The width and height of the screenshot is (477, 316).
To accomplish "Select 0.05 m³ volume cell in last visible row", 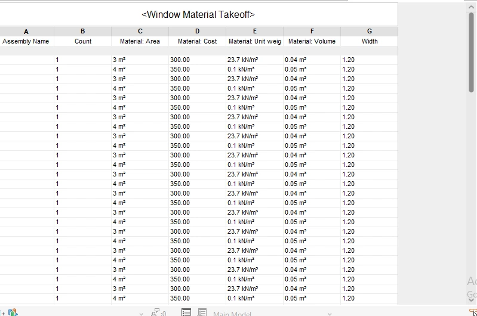I will (312, 298).
